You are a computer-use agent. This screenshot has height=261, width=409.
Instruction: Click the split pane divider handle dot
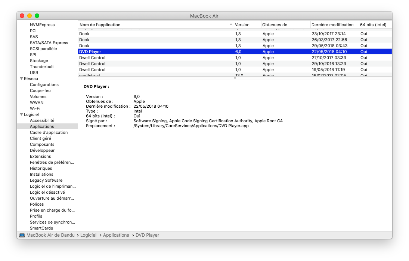pos(235,78)
